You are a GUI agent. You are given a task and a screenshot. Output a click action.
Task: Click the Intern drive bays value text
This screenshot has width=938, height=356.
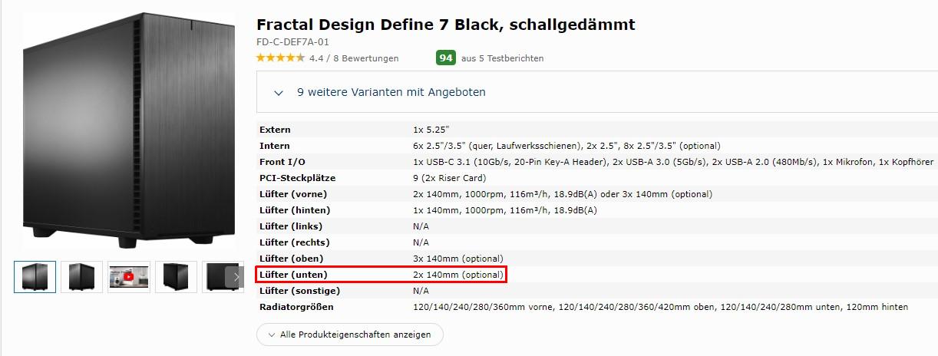566,146
